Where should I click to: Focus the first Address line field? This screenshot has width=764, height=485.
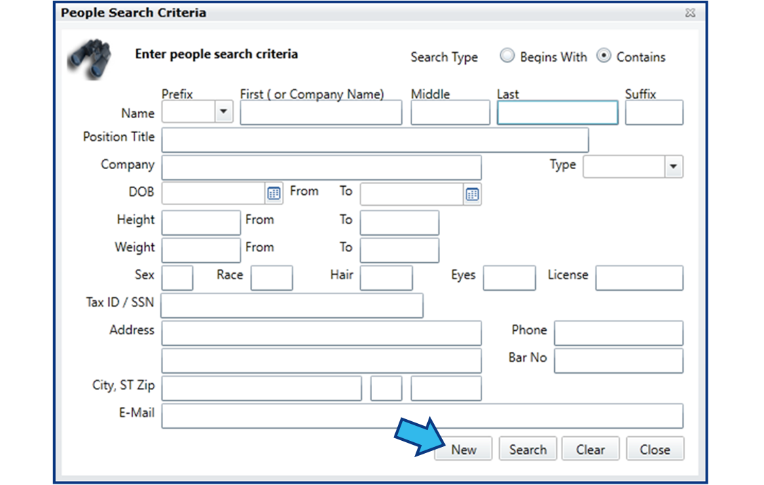coord(322,333)
